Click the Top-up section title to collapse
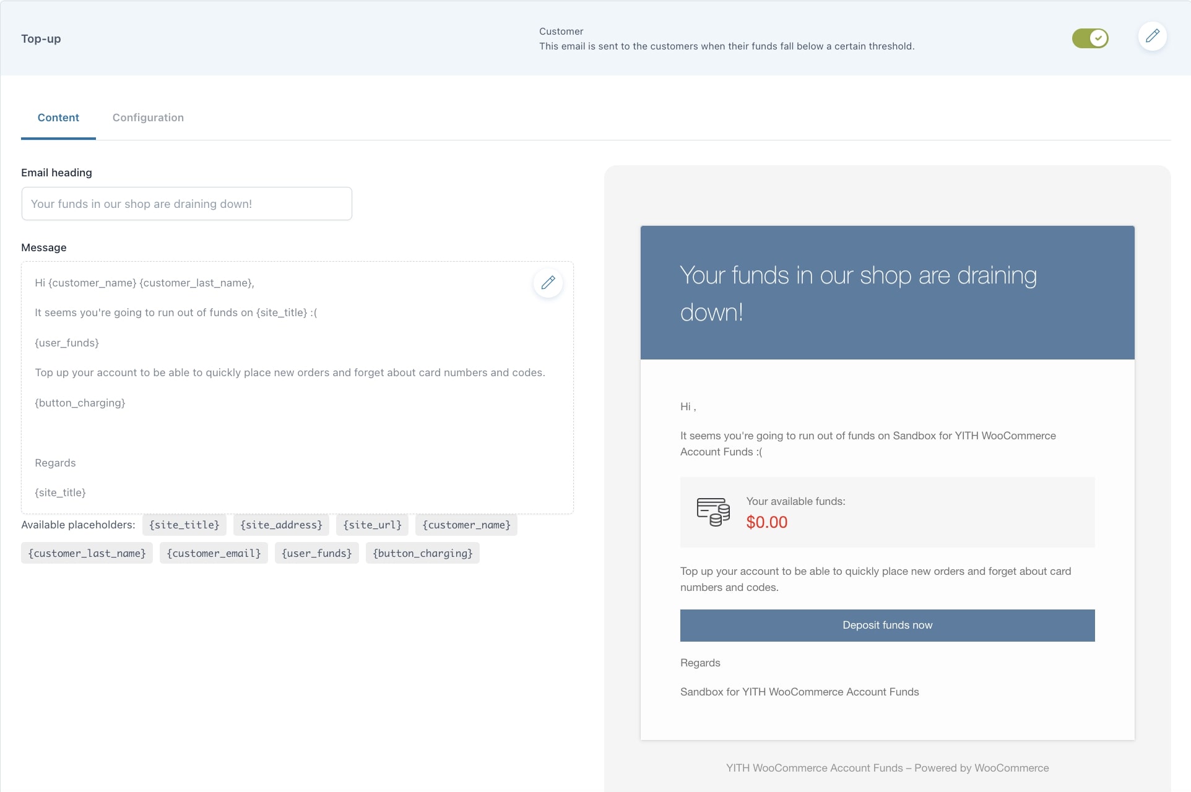The height and width of the screenshot is (792, 1191). 41,38
